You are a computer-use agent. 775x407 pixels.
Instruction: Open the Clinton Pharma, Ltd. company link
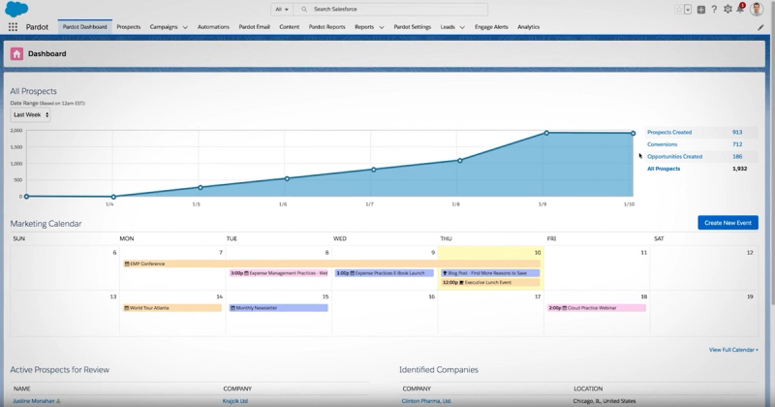pyautogui.click(x=426, y=401)
